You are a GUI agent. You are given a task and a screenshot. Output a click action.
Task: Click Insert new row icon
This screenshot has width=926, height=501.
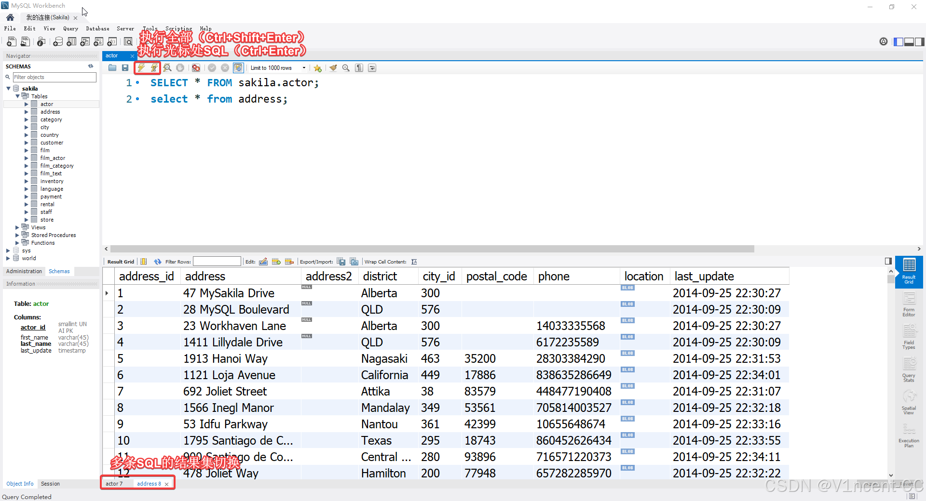click(x=276, y=262)
